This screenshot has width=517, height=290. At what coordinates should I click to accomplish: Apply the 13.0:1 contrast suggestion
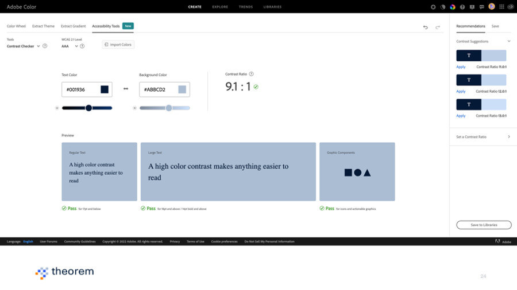tap(461, 116)
